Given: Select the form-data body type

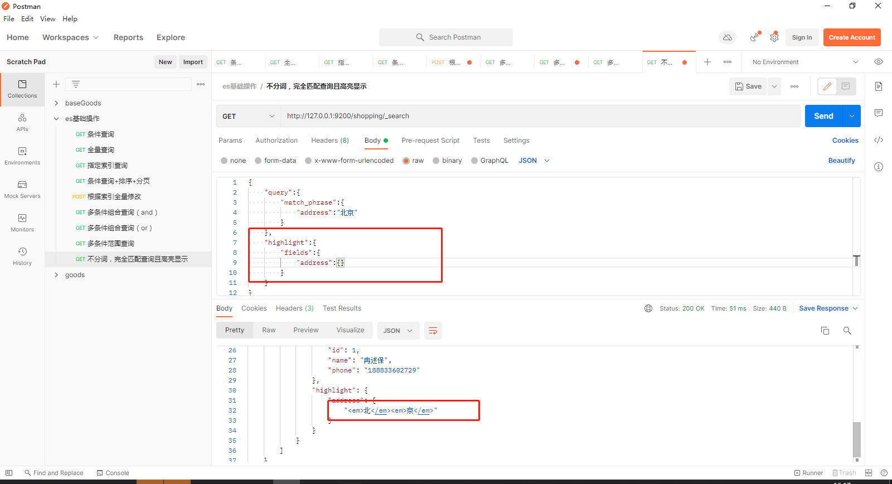Looking at the screenshot, I should 258,161.
